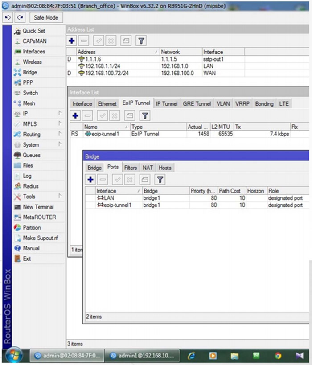
Task: Remove address with minus in Address List
Action: coord(84,41)
